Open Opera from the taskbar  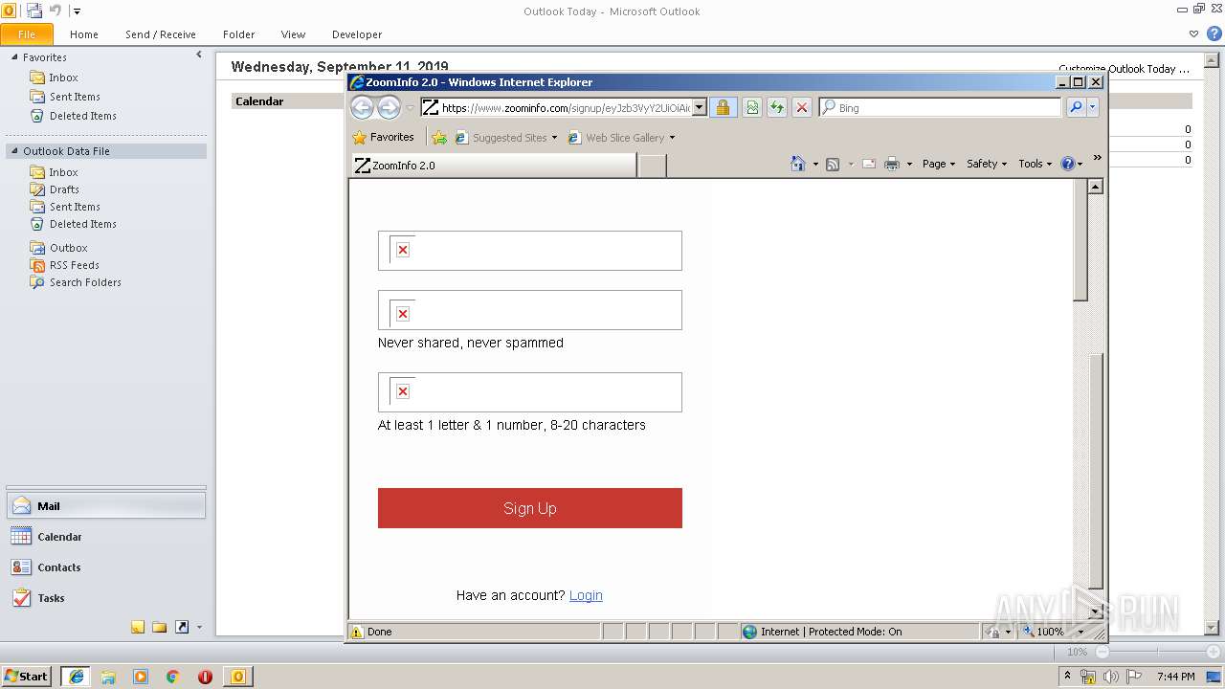[x=205, y=676]
